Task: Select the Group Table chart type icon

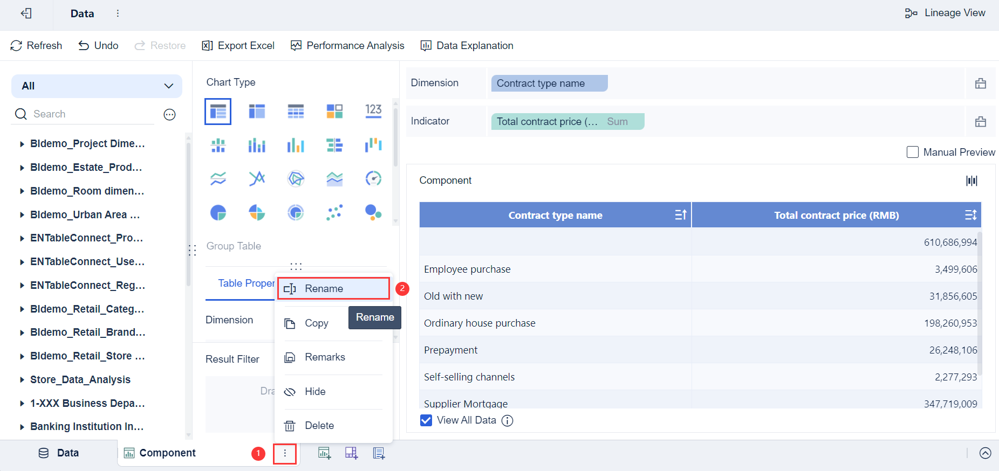Action: tap(218, 112)
